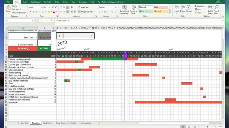Apply Accounting dollar number format

point(100,12)
